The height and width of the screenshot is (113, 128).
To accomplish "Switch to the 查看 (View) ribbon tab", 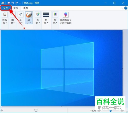I will pyautogui.click(x=26, y=8).
